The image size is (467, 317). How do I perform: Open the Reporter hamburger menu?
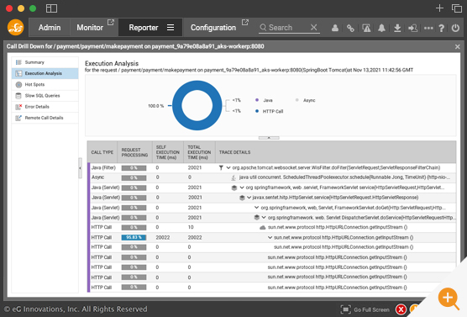pyautogui.click(x=171, y=28)
